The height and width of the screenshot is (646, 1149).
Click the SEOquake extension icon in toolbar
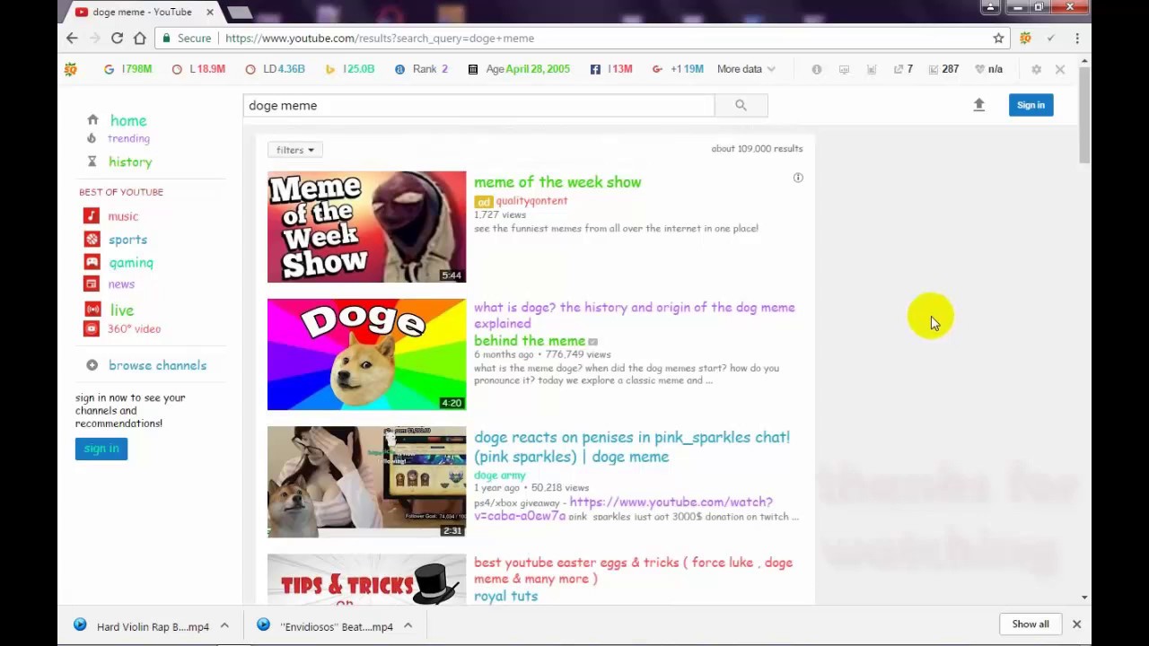coord(1025,38)
